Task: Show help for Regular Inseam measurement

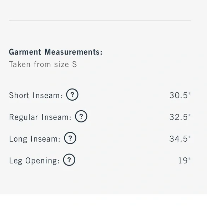Action: pos(81,116)
